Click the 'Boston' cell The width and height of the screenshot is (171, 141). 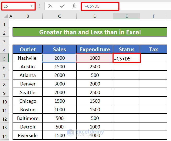click(28, 109)
